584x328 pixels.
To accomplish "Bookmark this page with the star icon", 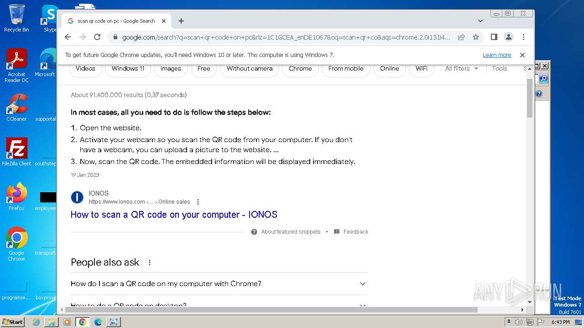I will 476,37.
